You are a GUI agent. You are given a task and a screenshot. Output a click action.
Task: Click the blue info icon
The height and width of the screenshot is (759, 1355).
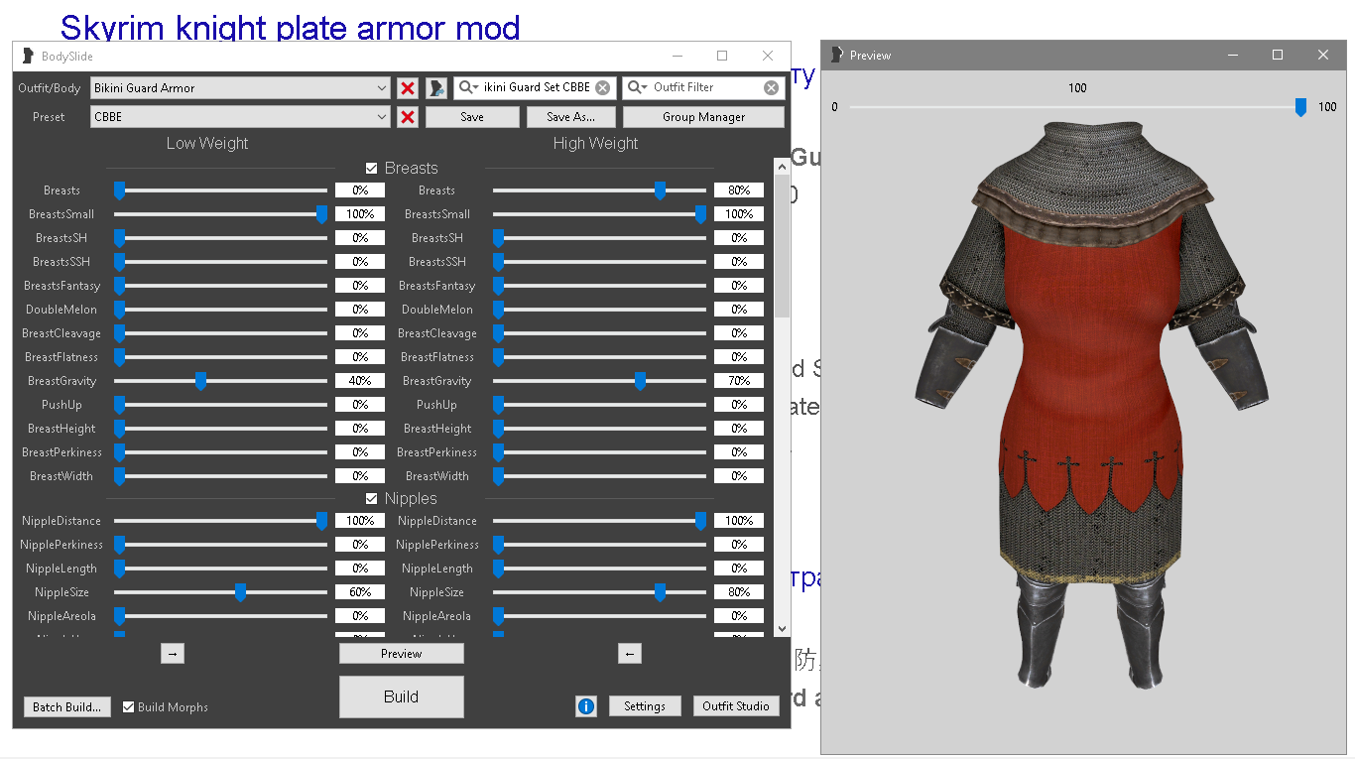click(x=586, y=706)
